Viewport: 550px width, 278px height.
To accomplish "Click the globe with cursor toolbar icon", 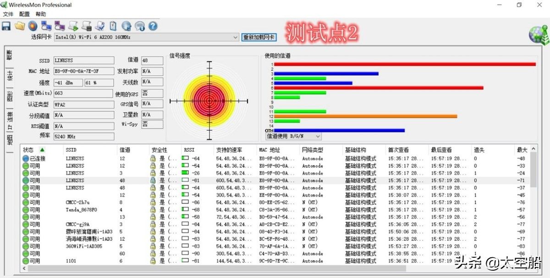I will point(126,26).
